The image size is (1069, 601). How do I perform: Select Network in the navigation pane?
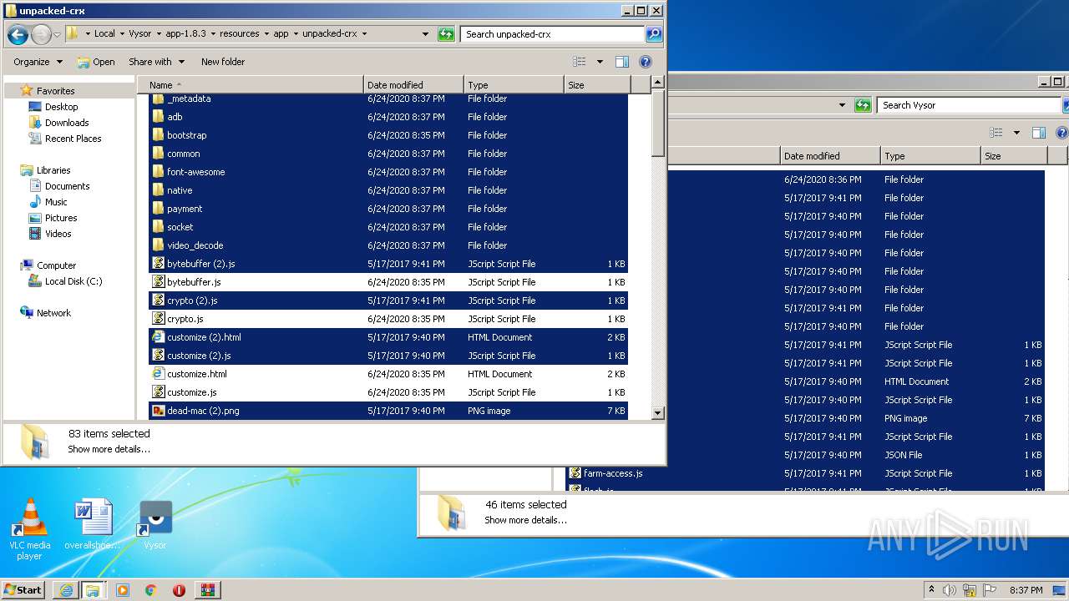point(53,313)
